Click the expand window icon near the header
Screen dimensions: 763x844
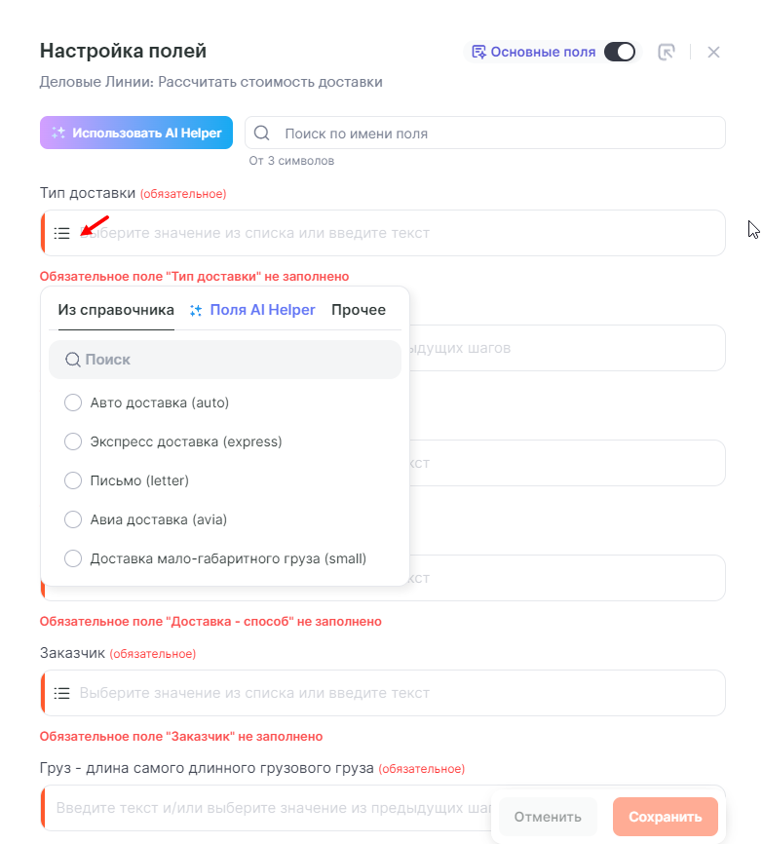pos(667,53)
